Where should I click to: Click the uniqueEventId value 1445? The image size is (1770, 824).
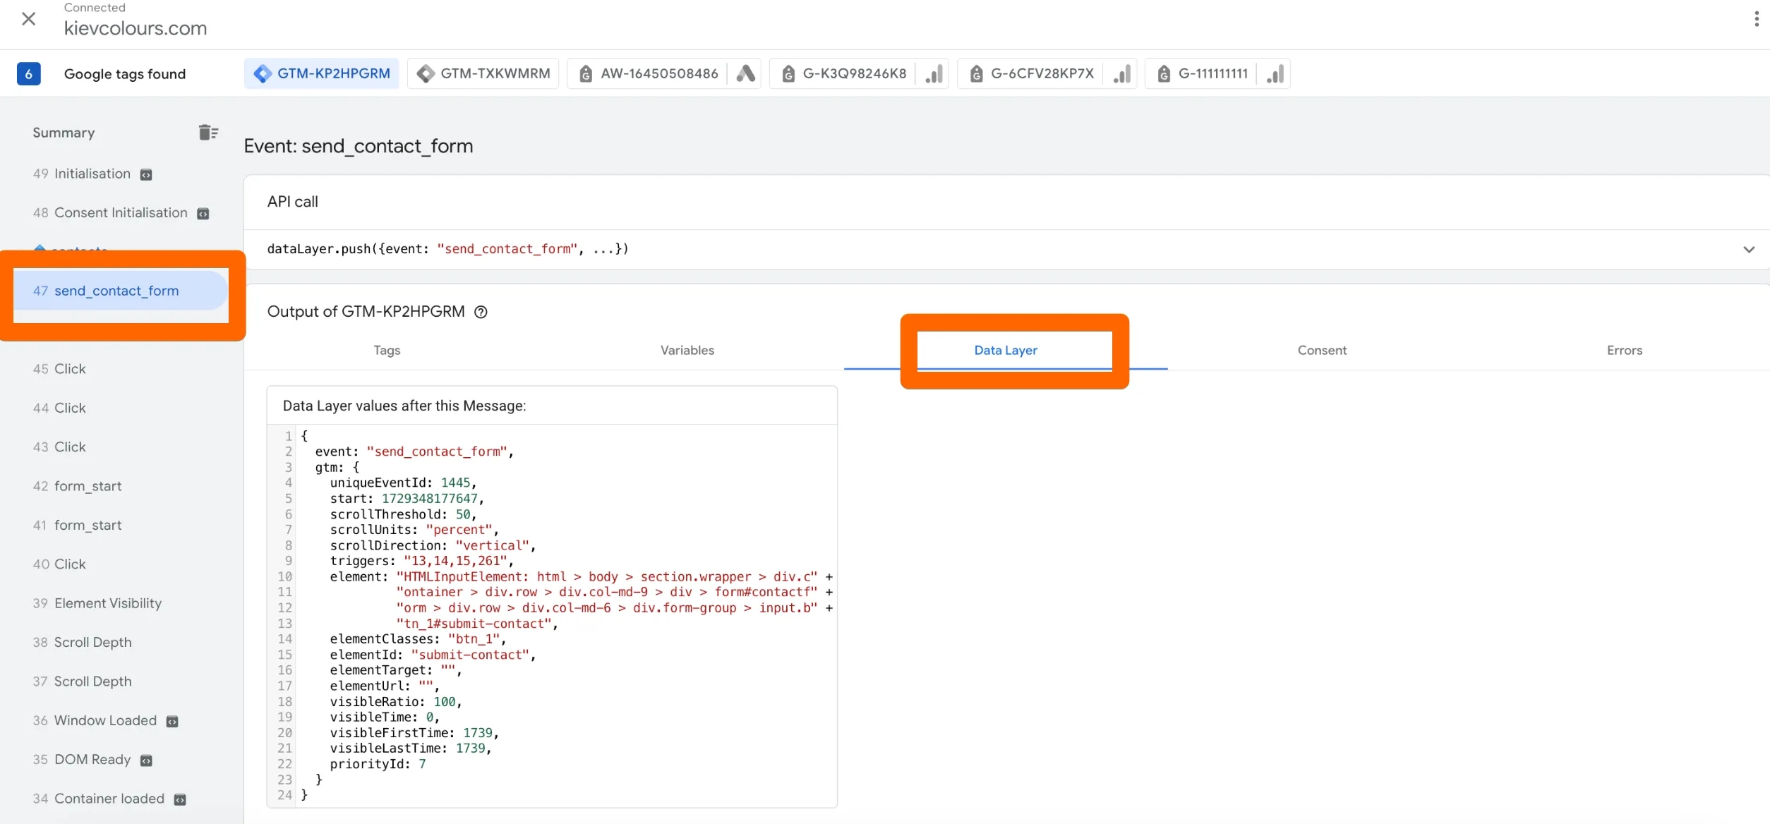tap(455, 483)
